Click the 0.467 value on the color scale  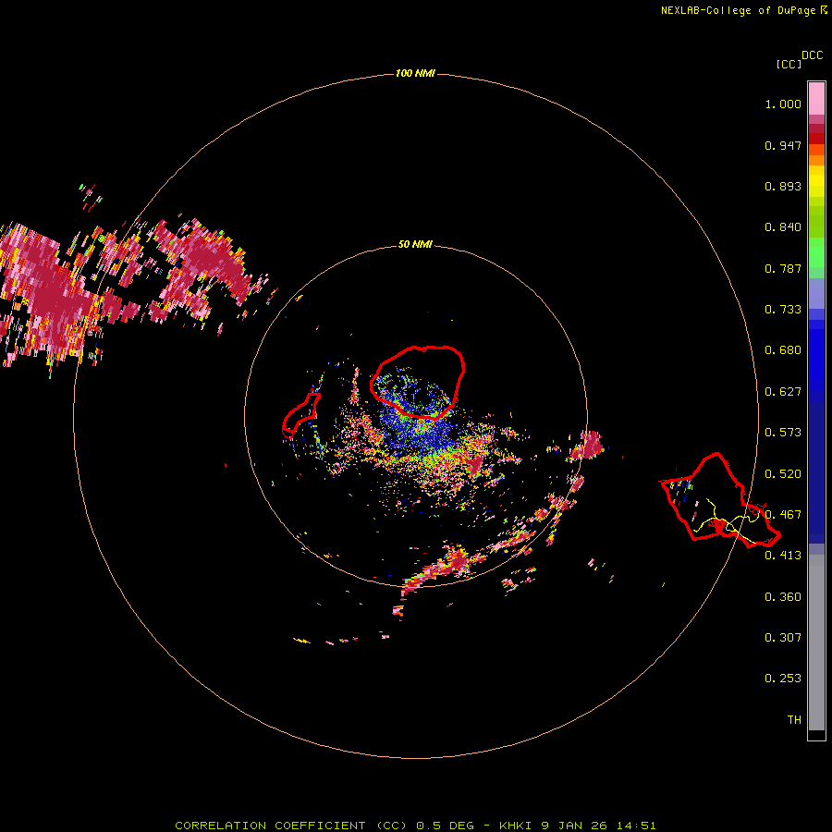783,515
